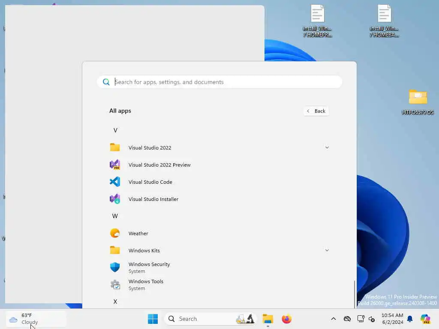The width and height of the screenshot is (439, 329).
Task: Click the Visual Studio 2022 Preview label
Action: [159, 165]
